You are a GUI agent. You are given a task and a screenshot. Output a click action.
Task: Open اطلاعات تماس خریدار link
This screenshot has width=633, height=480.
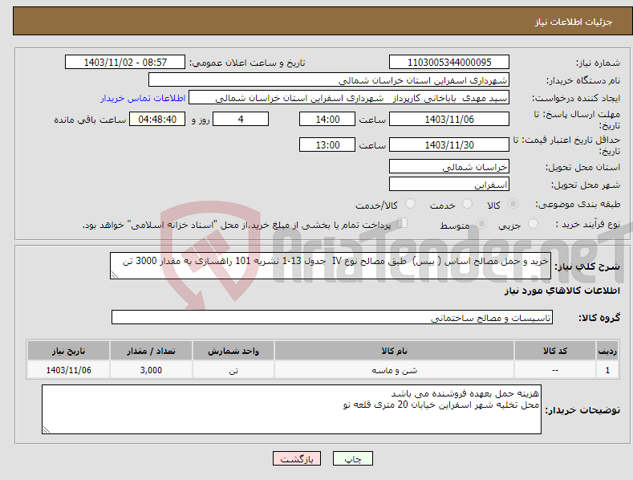coord(143,98)
